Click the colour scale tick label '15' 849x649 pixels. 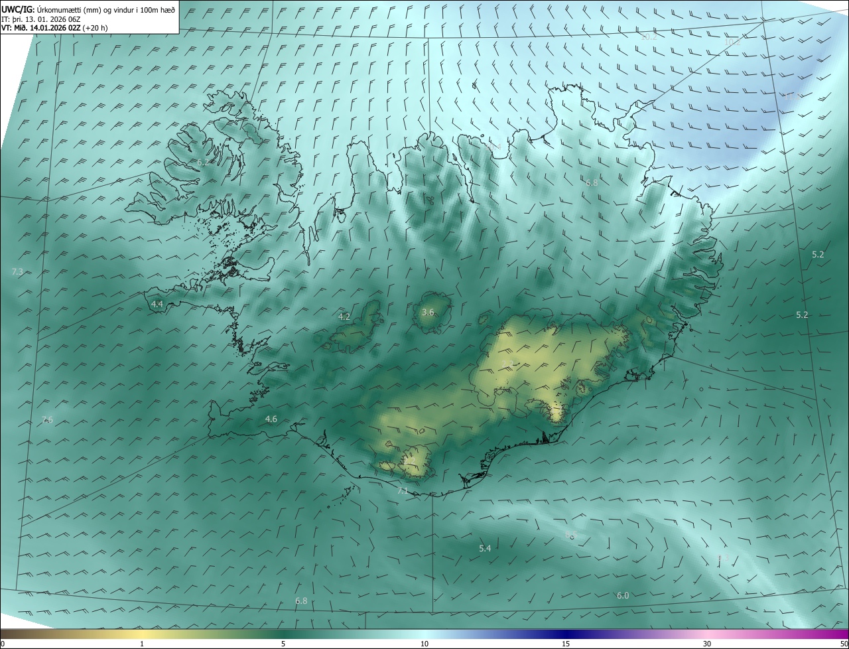point(566,644)
